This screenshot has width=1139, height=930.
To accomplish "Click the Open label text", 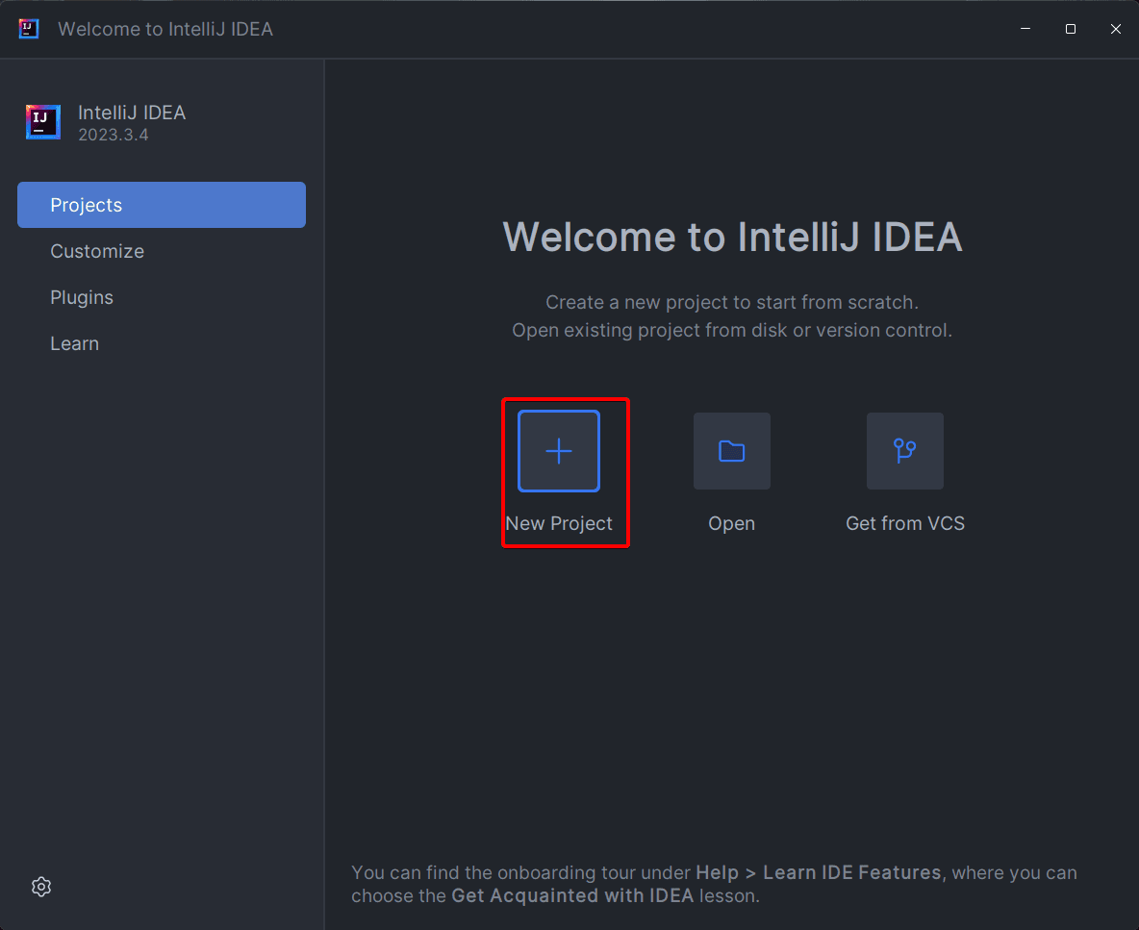I will point(731,523).
